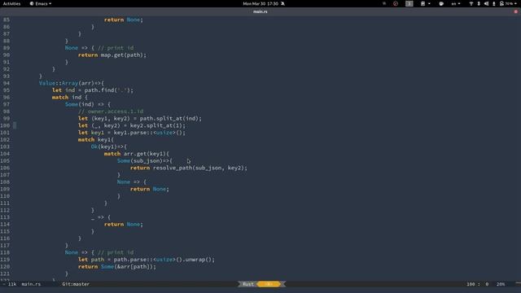
Task: Click the Wi-Fi network icon
Action: (471, 3)
